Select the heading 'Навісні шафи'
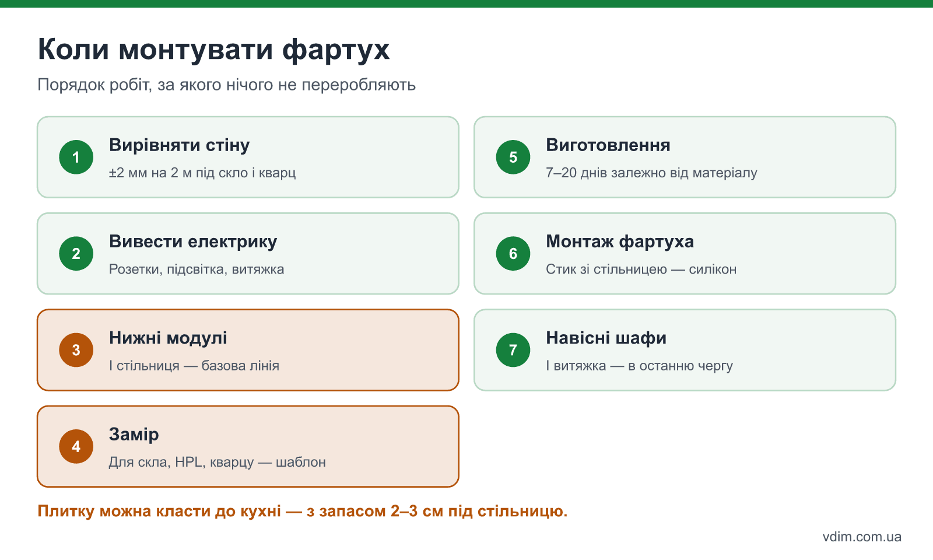This screenshot has height=560, width=933. point(606,338)
